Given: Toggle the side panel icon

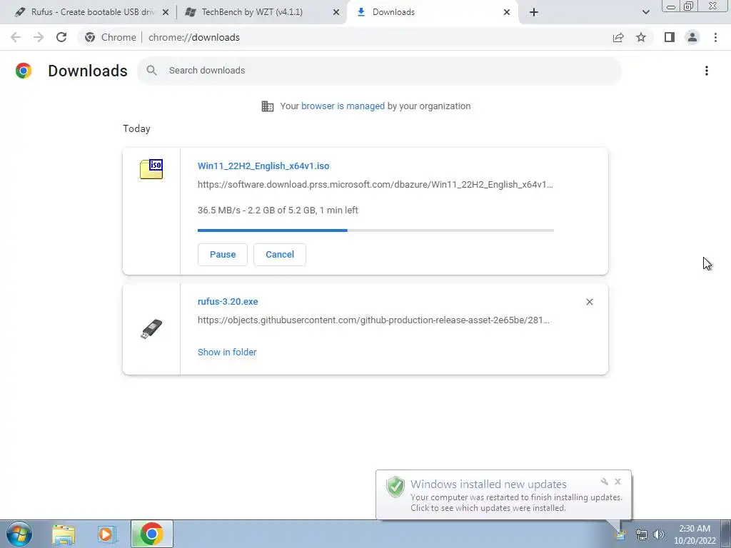Looking at the screenshot, I should tap(670, 37).
